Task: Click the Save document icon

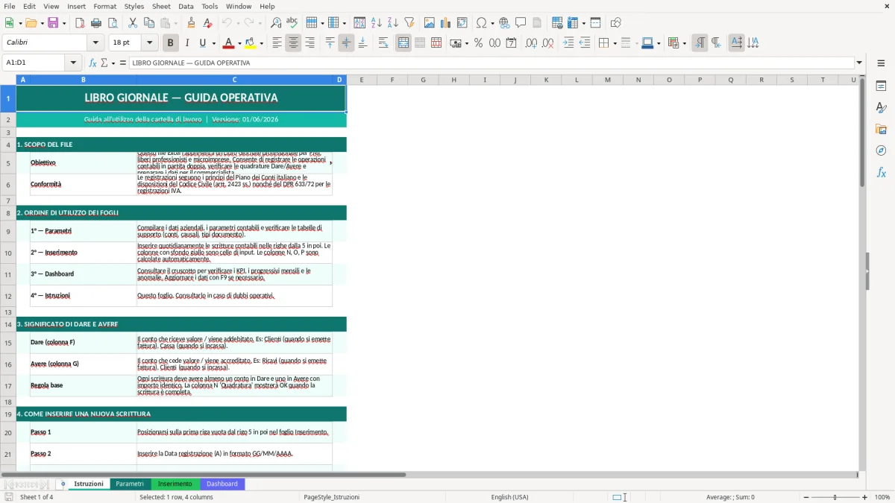Action: 53,23
